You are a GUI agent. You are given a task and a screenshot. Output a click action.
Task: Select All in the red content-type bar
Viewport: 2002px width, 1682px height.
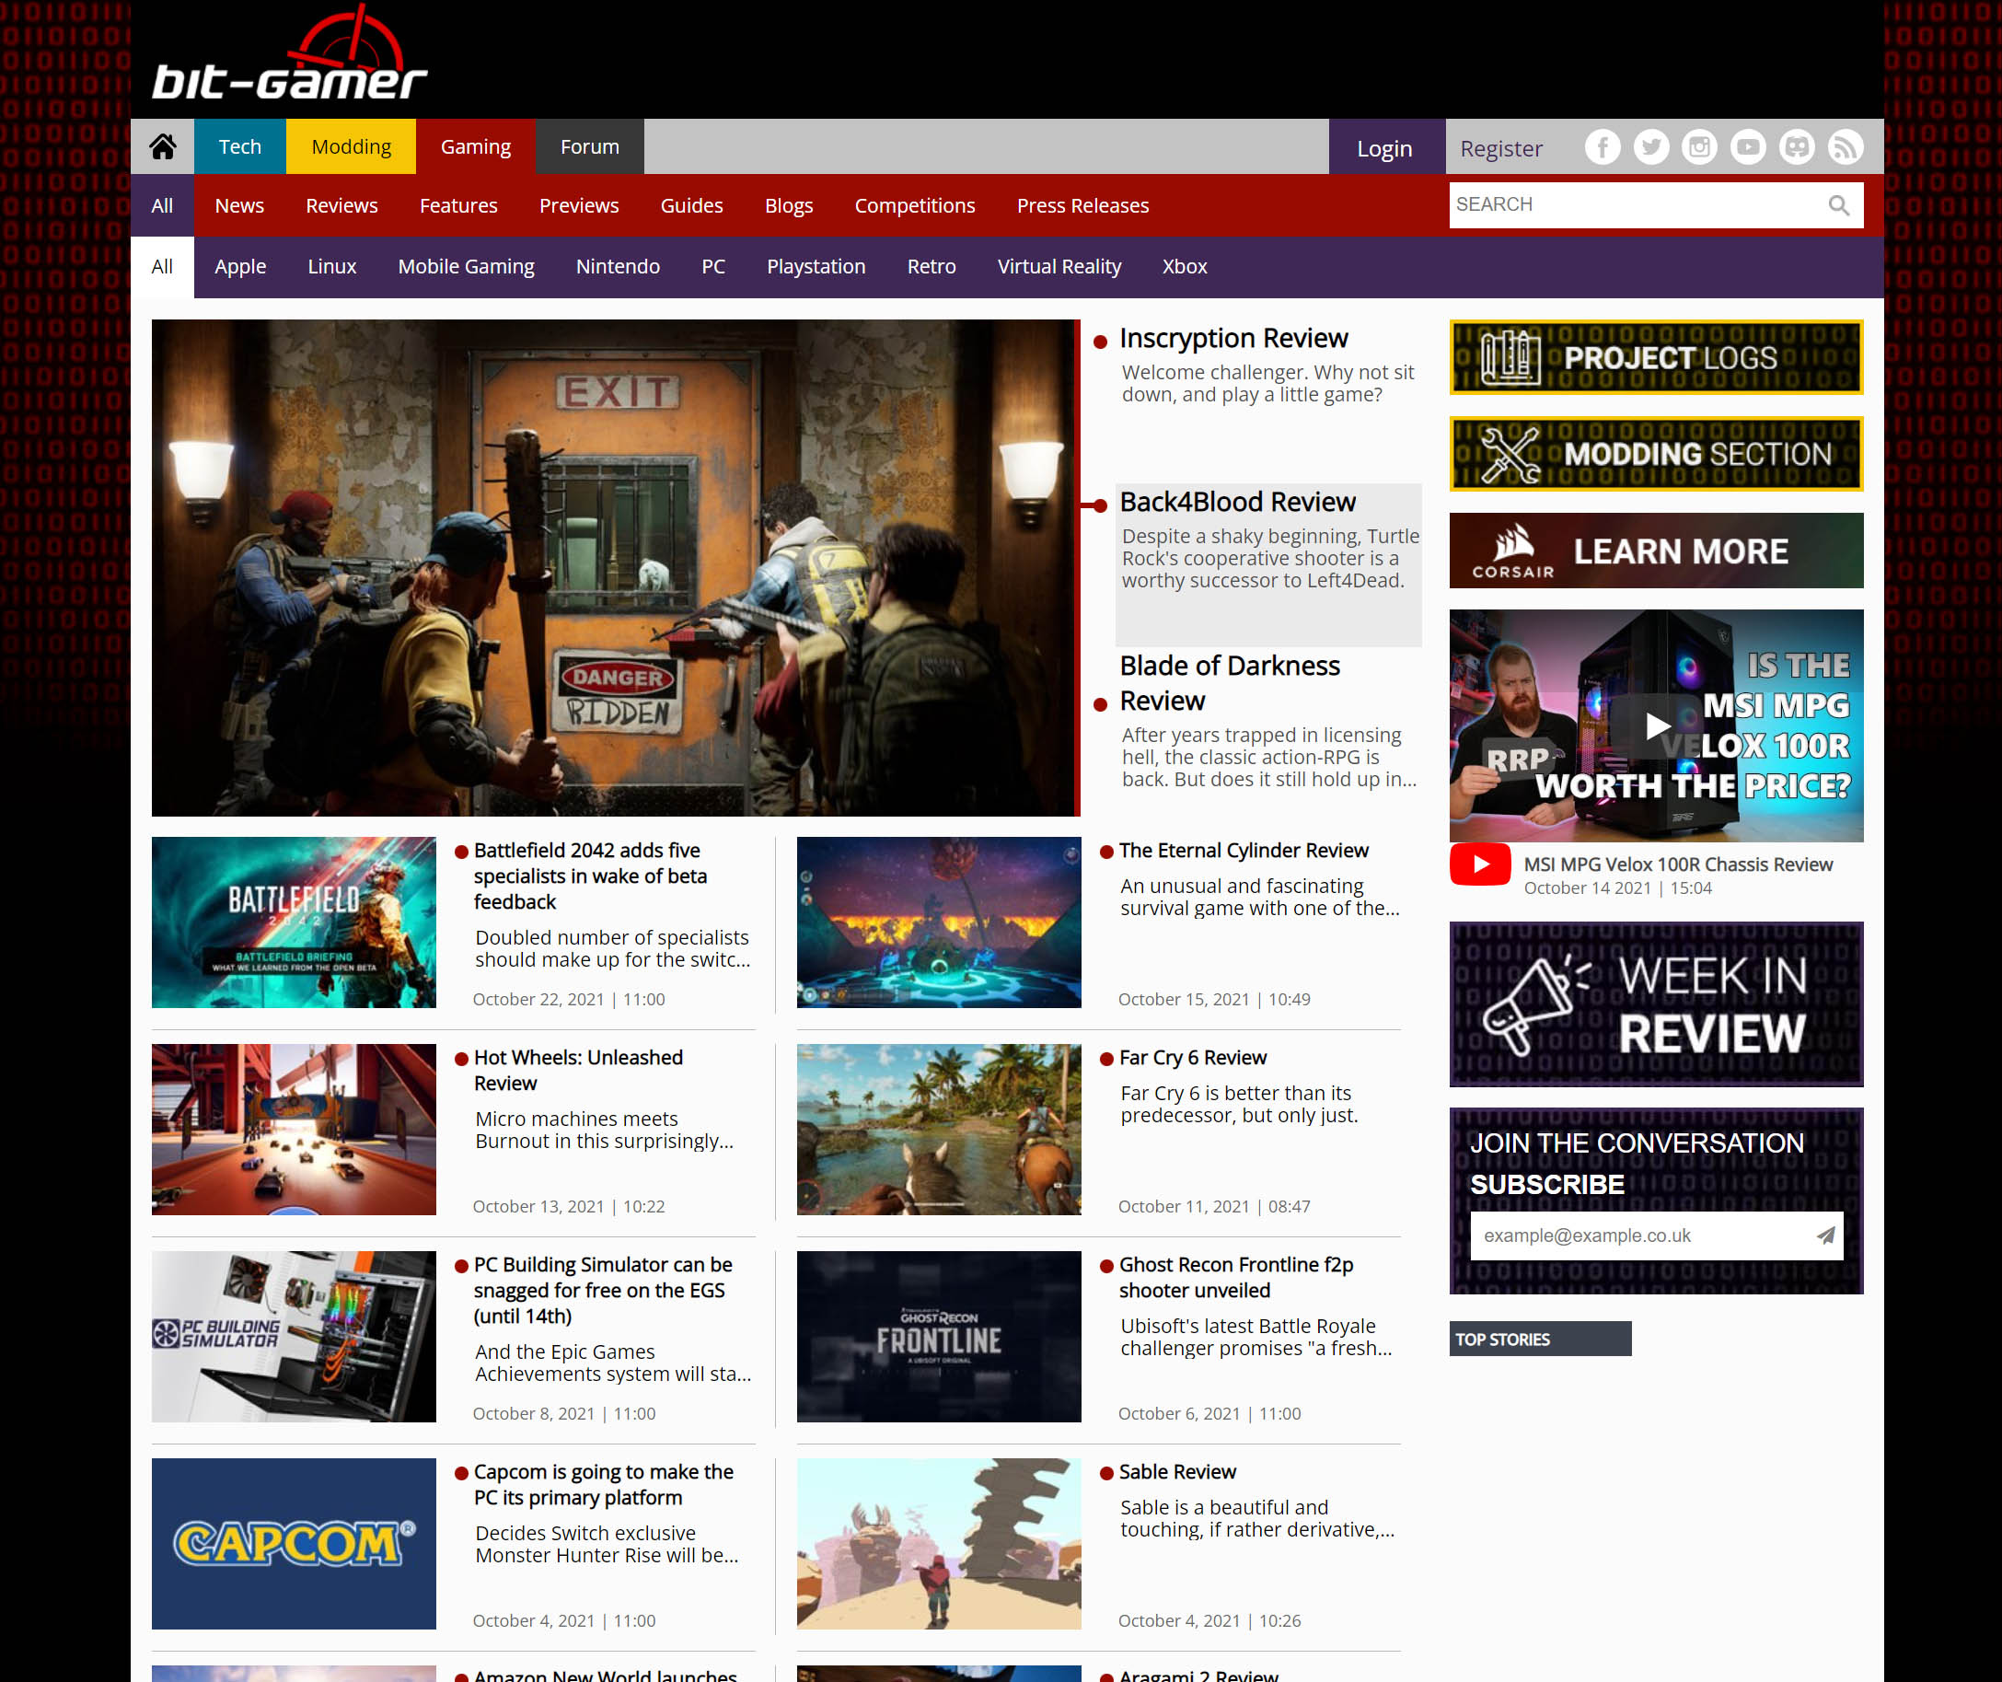pos(162,205)
